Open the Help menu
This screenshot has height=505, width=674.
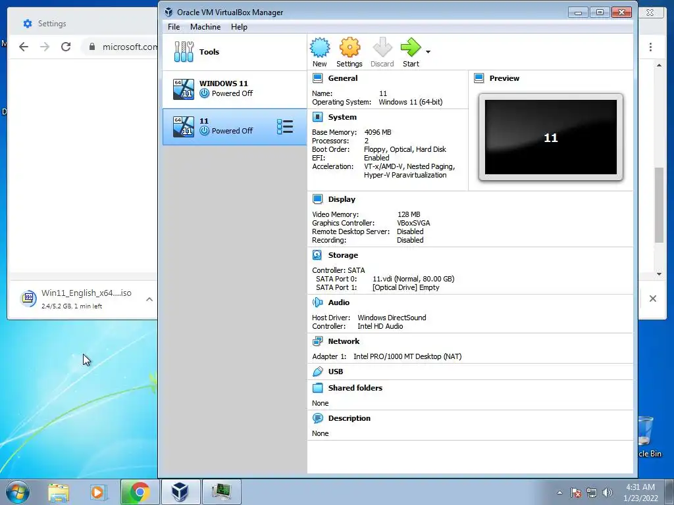239,26
